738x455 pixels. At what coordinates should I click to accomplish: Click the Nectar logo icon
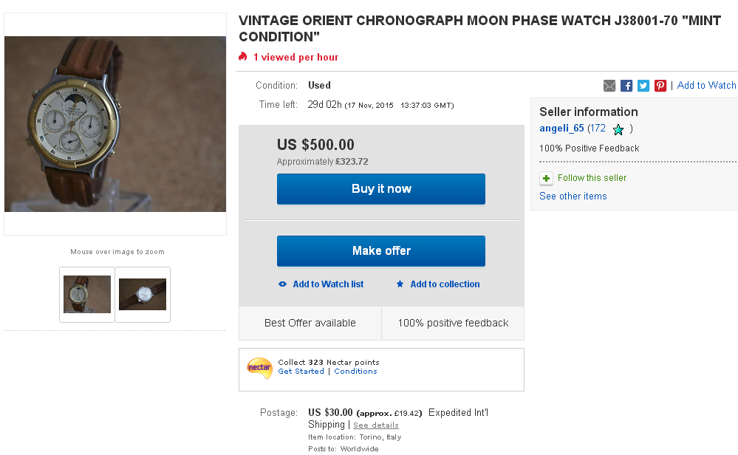259,367
